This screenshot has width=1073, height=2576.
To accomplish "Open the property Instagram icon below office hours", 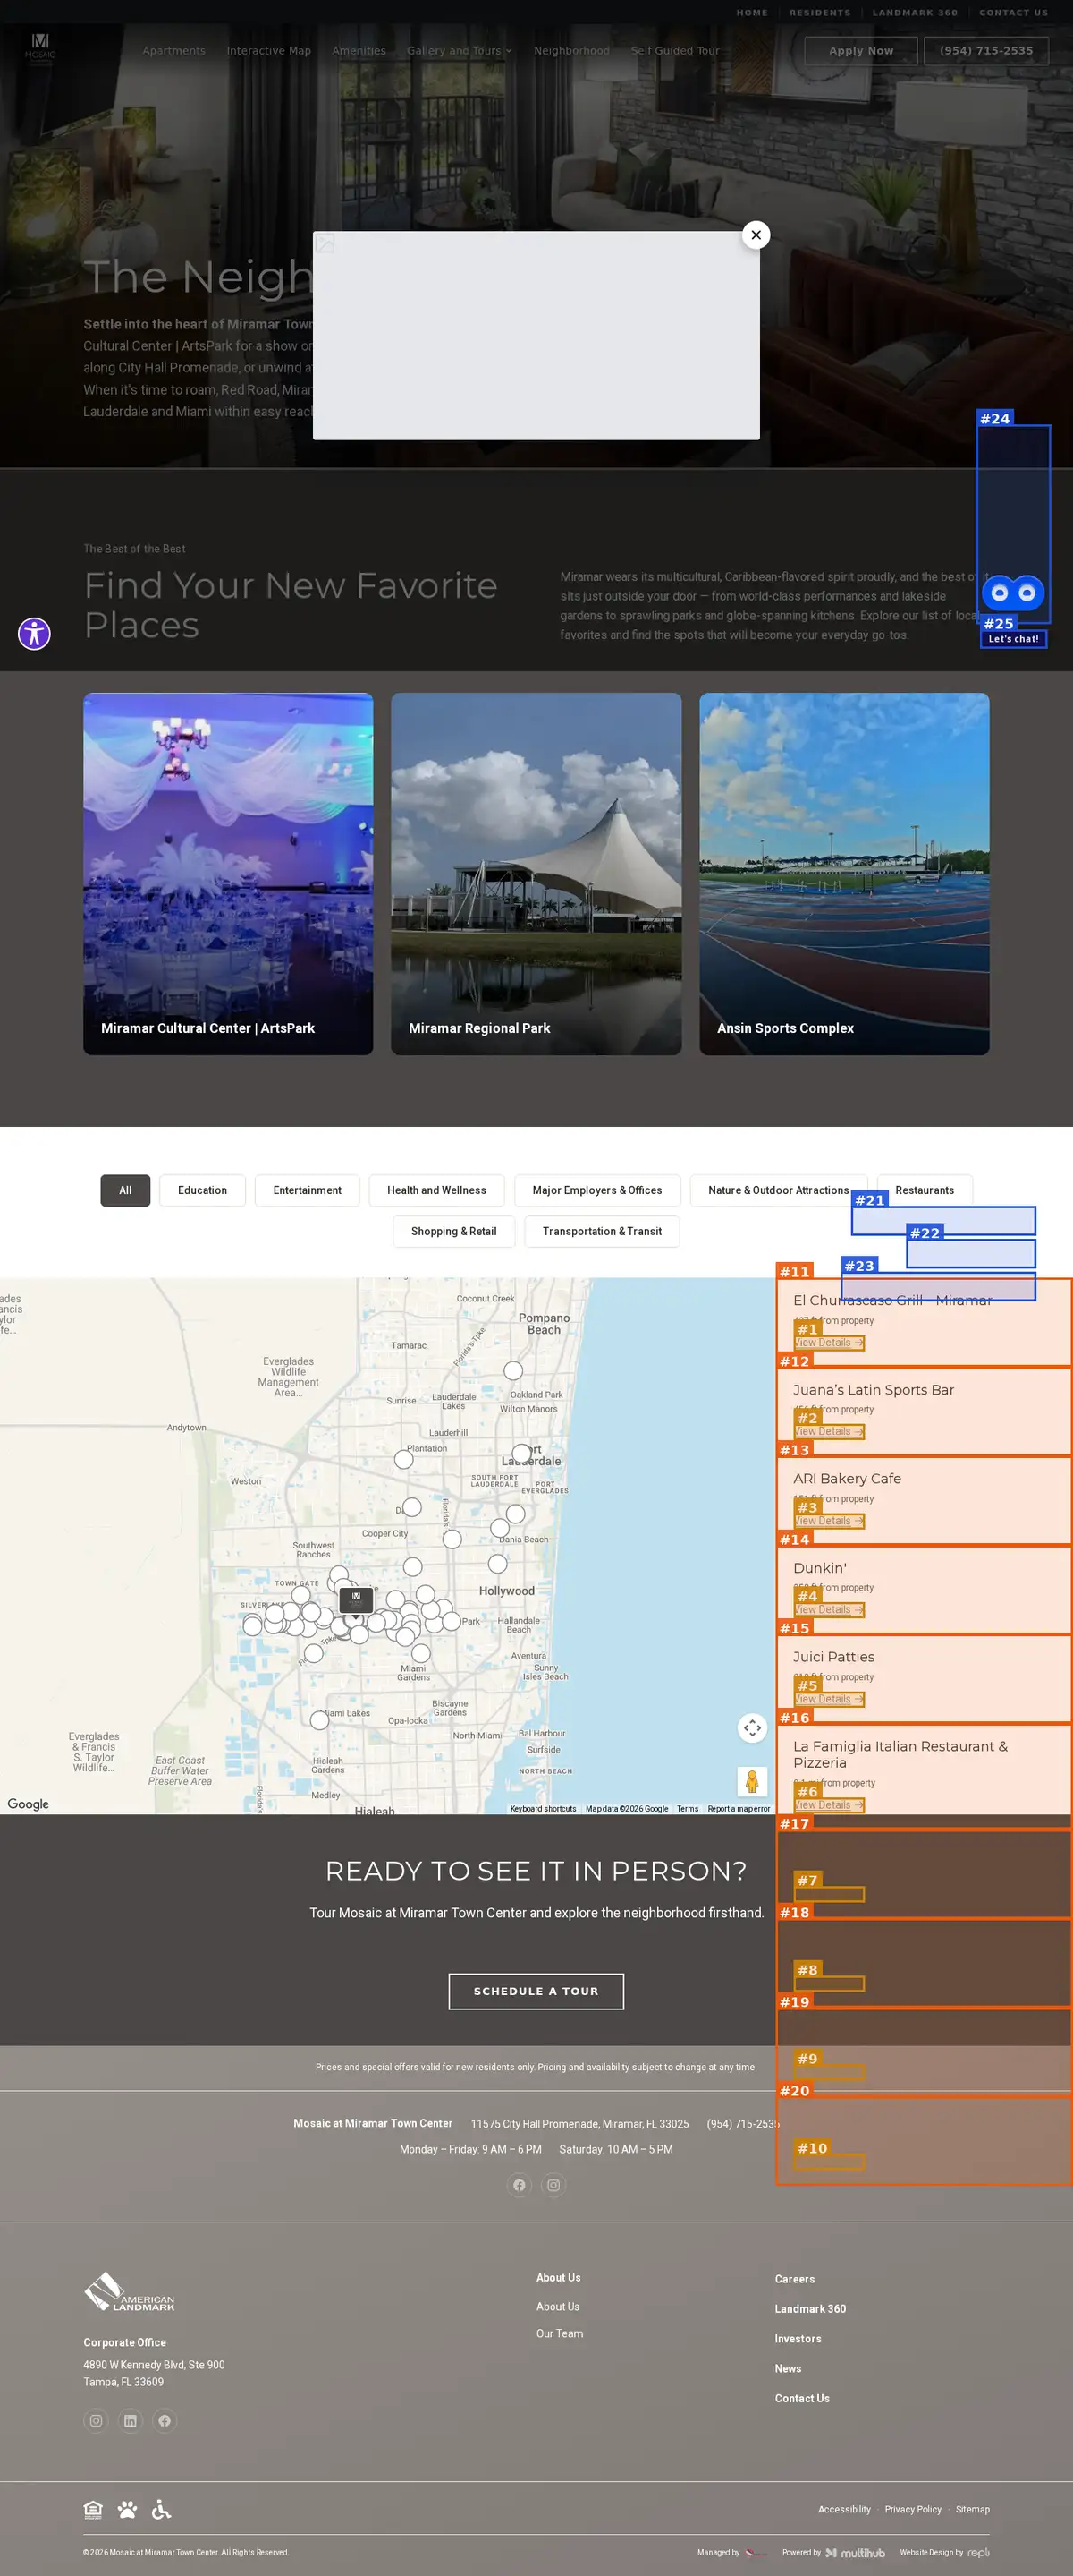I will pyautogui.click(x=553, y=2185).
